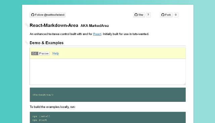Screen dimensions: 215x123
Task: Open the fork count showing 0
Action: [x=176, y=15]
